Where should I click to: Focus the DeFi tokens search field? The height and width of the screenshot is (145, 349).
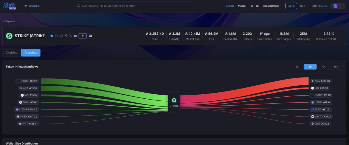pyautogui.click(x=134, y=6)
